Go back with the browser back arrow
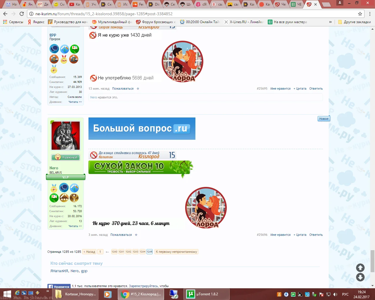This screenshot has height=300, width=375. (5, 14)
